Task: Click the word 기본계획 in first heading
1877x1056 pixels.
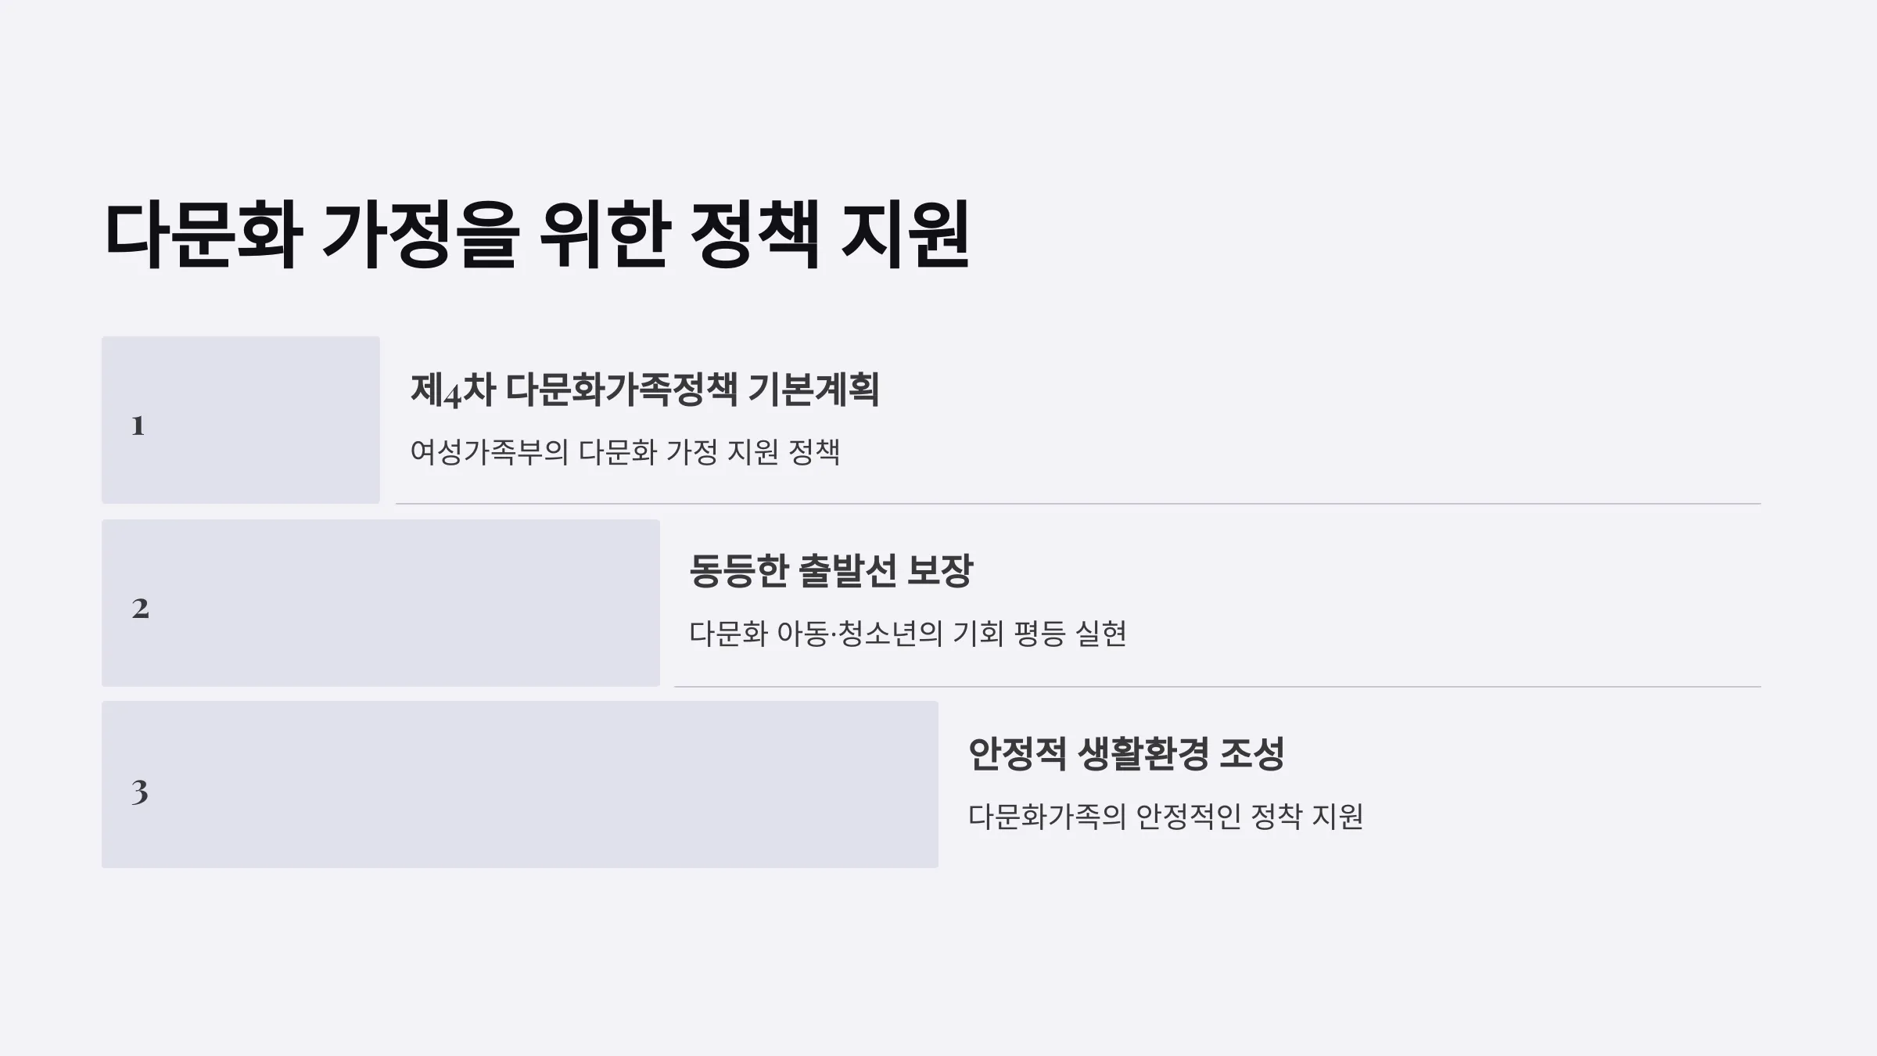Action: 813,390
